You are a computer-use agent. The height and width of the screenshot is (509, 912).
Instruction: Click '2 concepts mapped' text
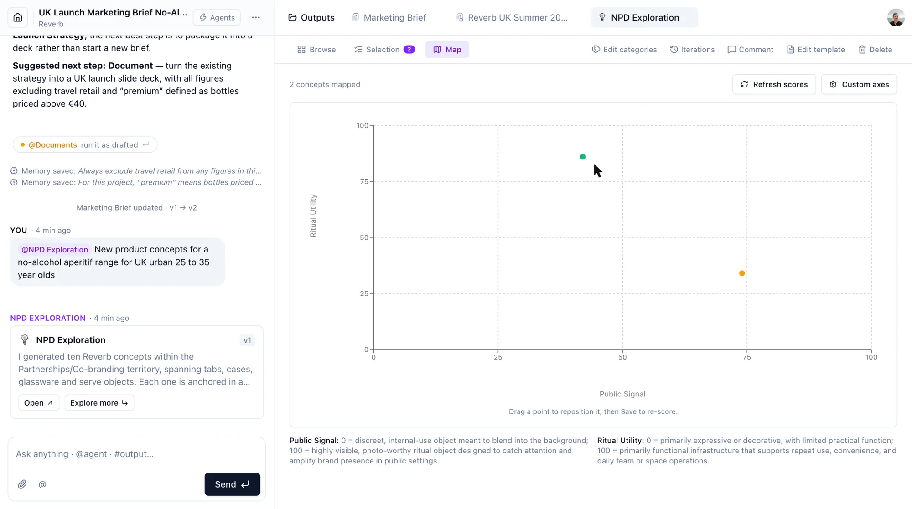pos(325,84)
